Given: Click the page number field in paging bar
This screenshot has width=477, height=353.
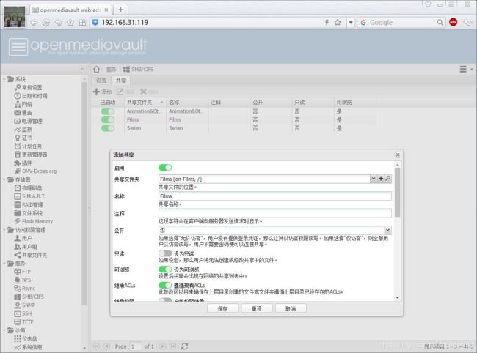Looking at the screenshot, I should (x=135, y=346).
